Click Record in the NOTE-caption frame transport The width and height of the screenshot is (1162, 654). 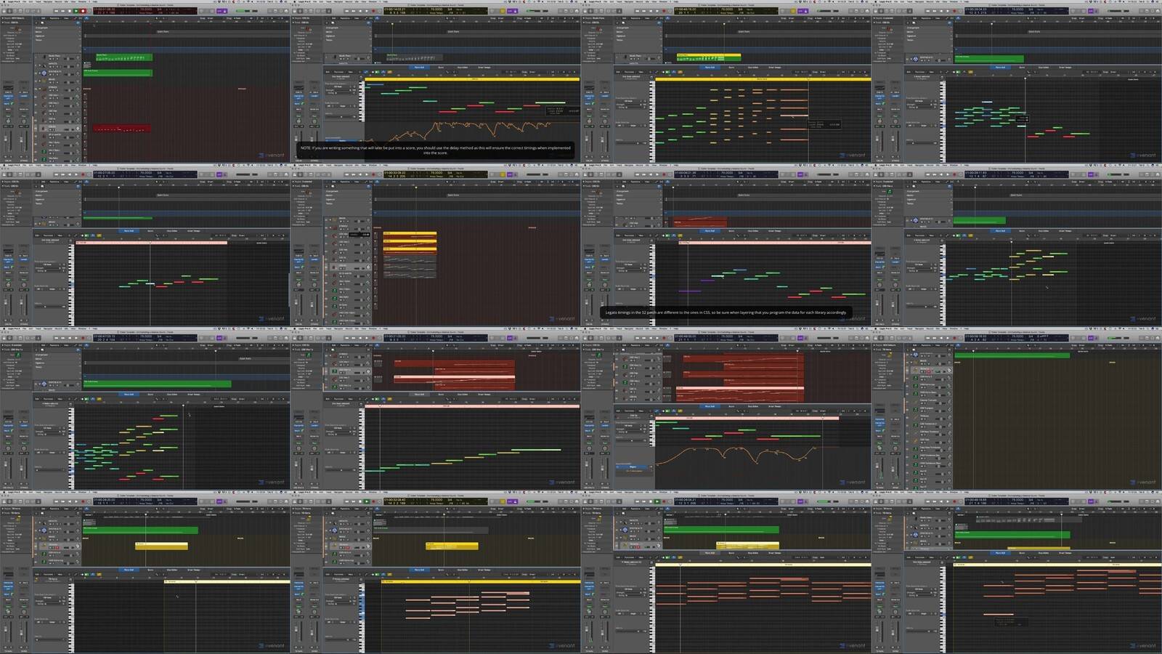tap(373, 11)
